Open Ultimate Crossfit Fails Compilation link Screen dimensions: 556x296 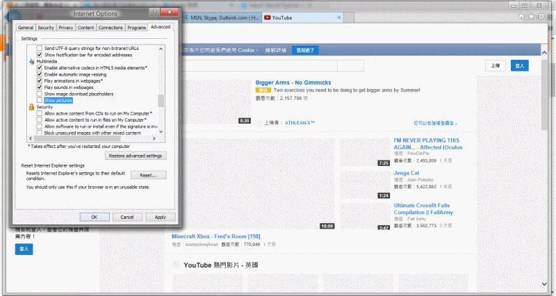click(423, 208)
